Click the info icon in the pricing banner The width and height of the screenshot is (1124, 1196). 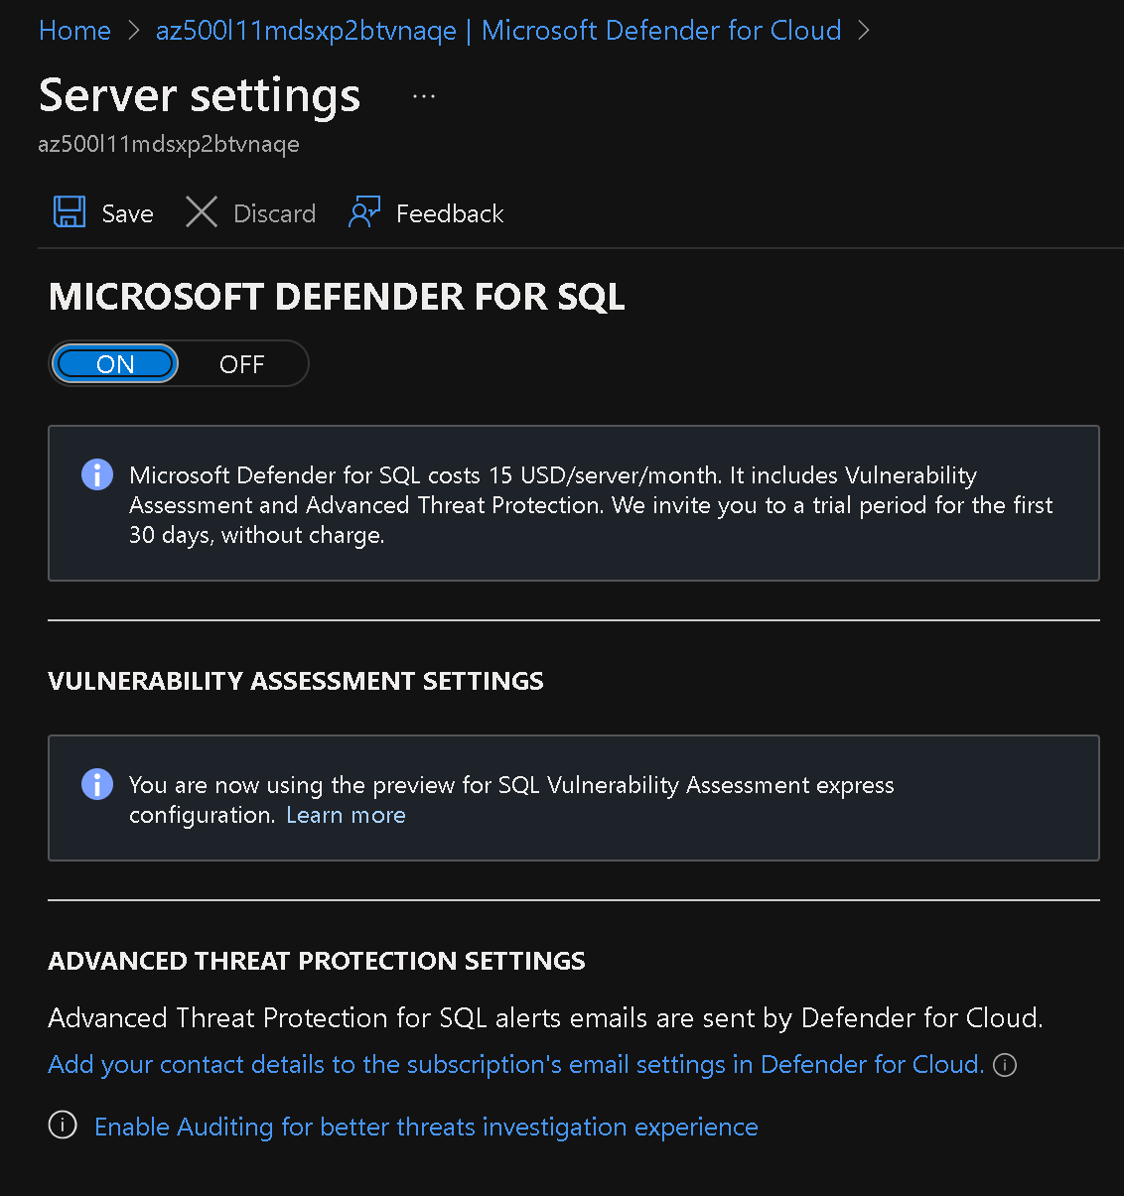tap(96, 474)
